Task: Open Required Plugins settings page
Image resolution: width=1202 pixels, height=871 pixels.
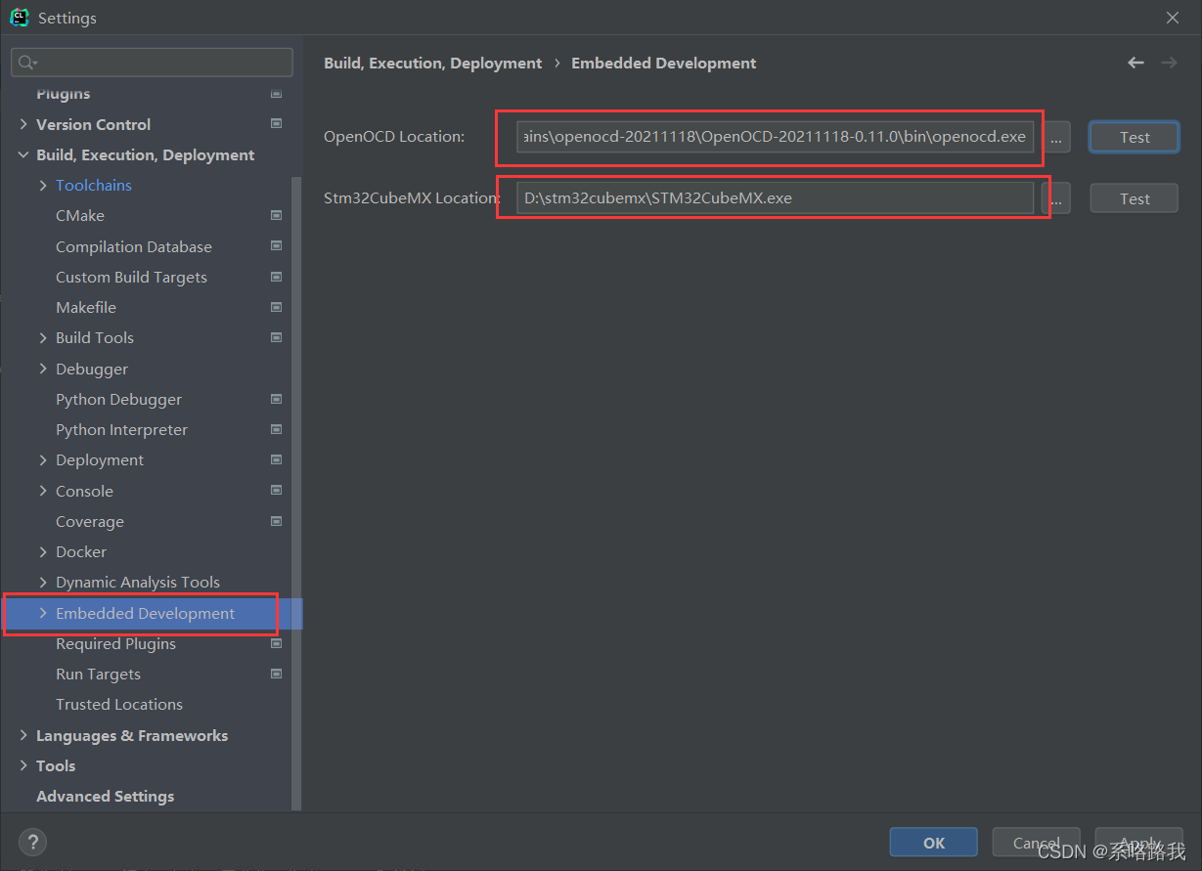Action: [x=115, y=643]
